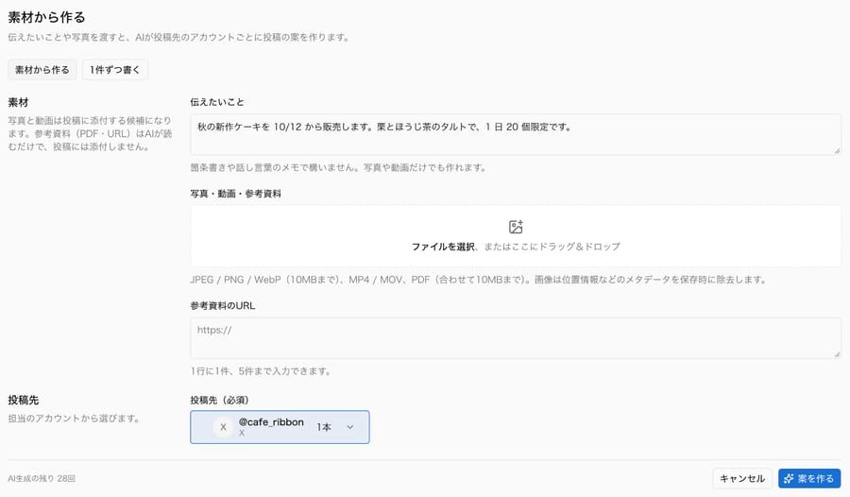Click the JPEG / PNG / WebP format hint
Image resolution: width=850 pixels, height=497 pixels.
tap(479, 280)
